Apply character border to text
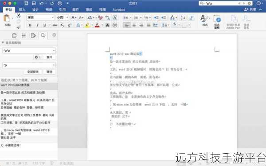The height and width of the screenshot is (166, 266). click(115, 17)
